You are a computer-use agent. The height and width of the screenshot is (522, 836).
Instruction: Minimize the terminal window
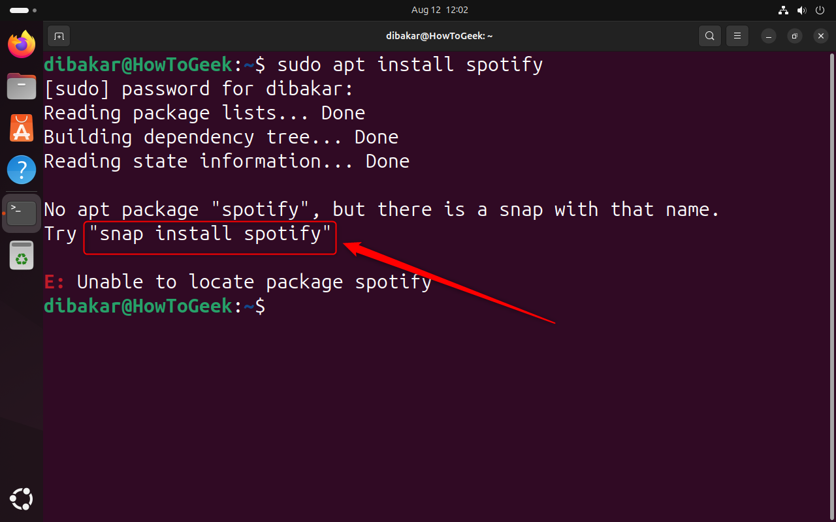pyautogui.click(x=769, y=36)
